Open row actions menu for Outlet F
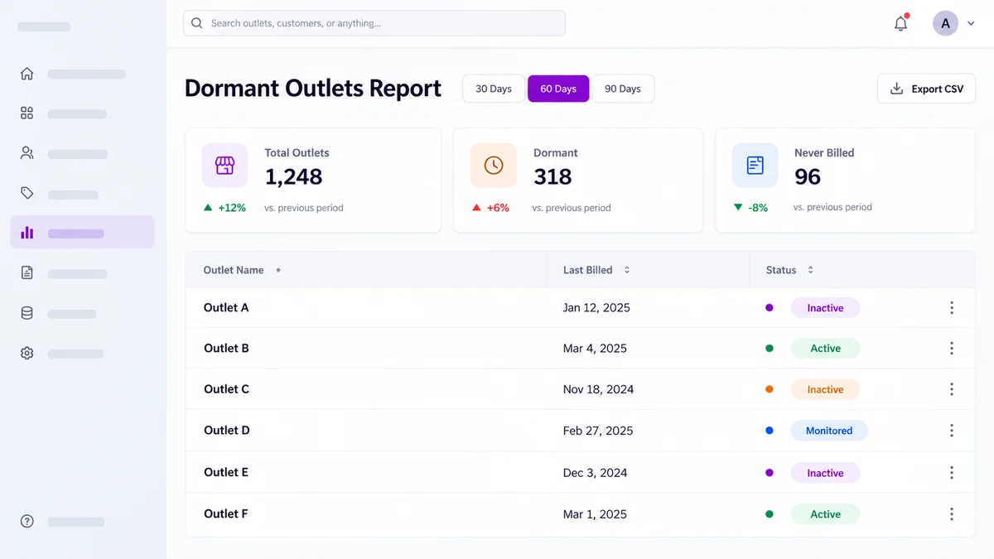The height and width of the screenshot is (559, 994). 952,514
